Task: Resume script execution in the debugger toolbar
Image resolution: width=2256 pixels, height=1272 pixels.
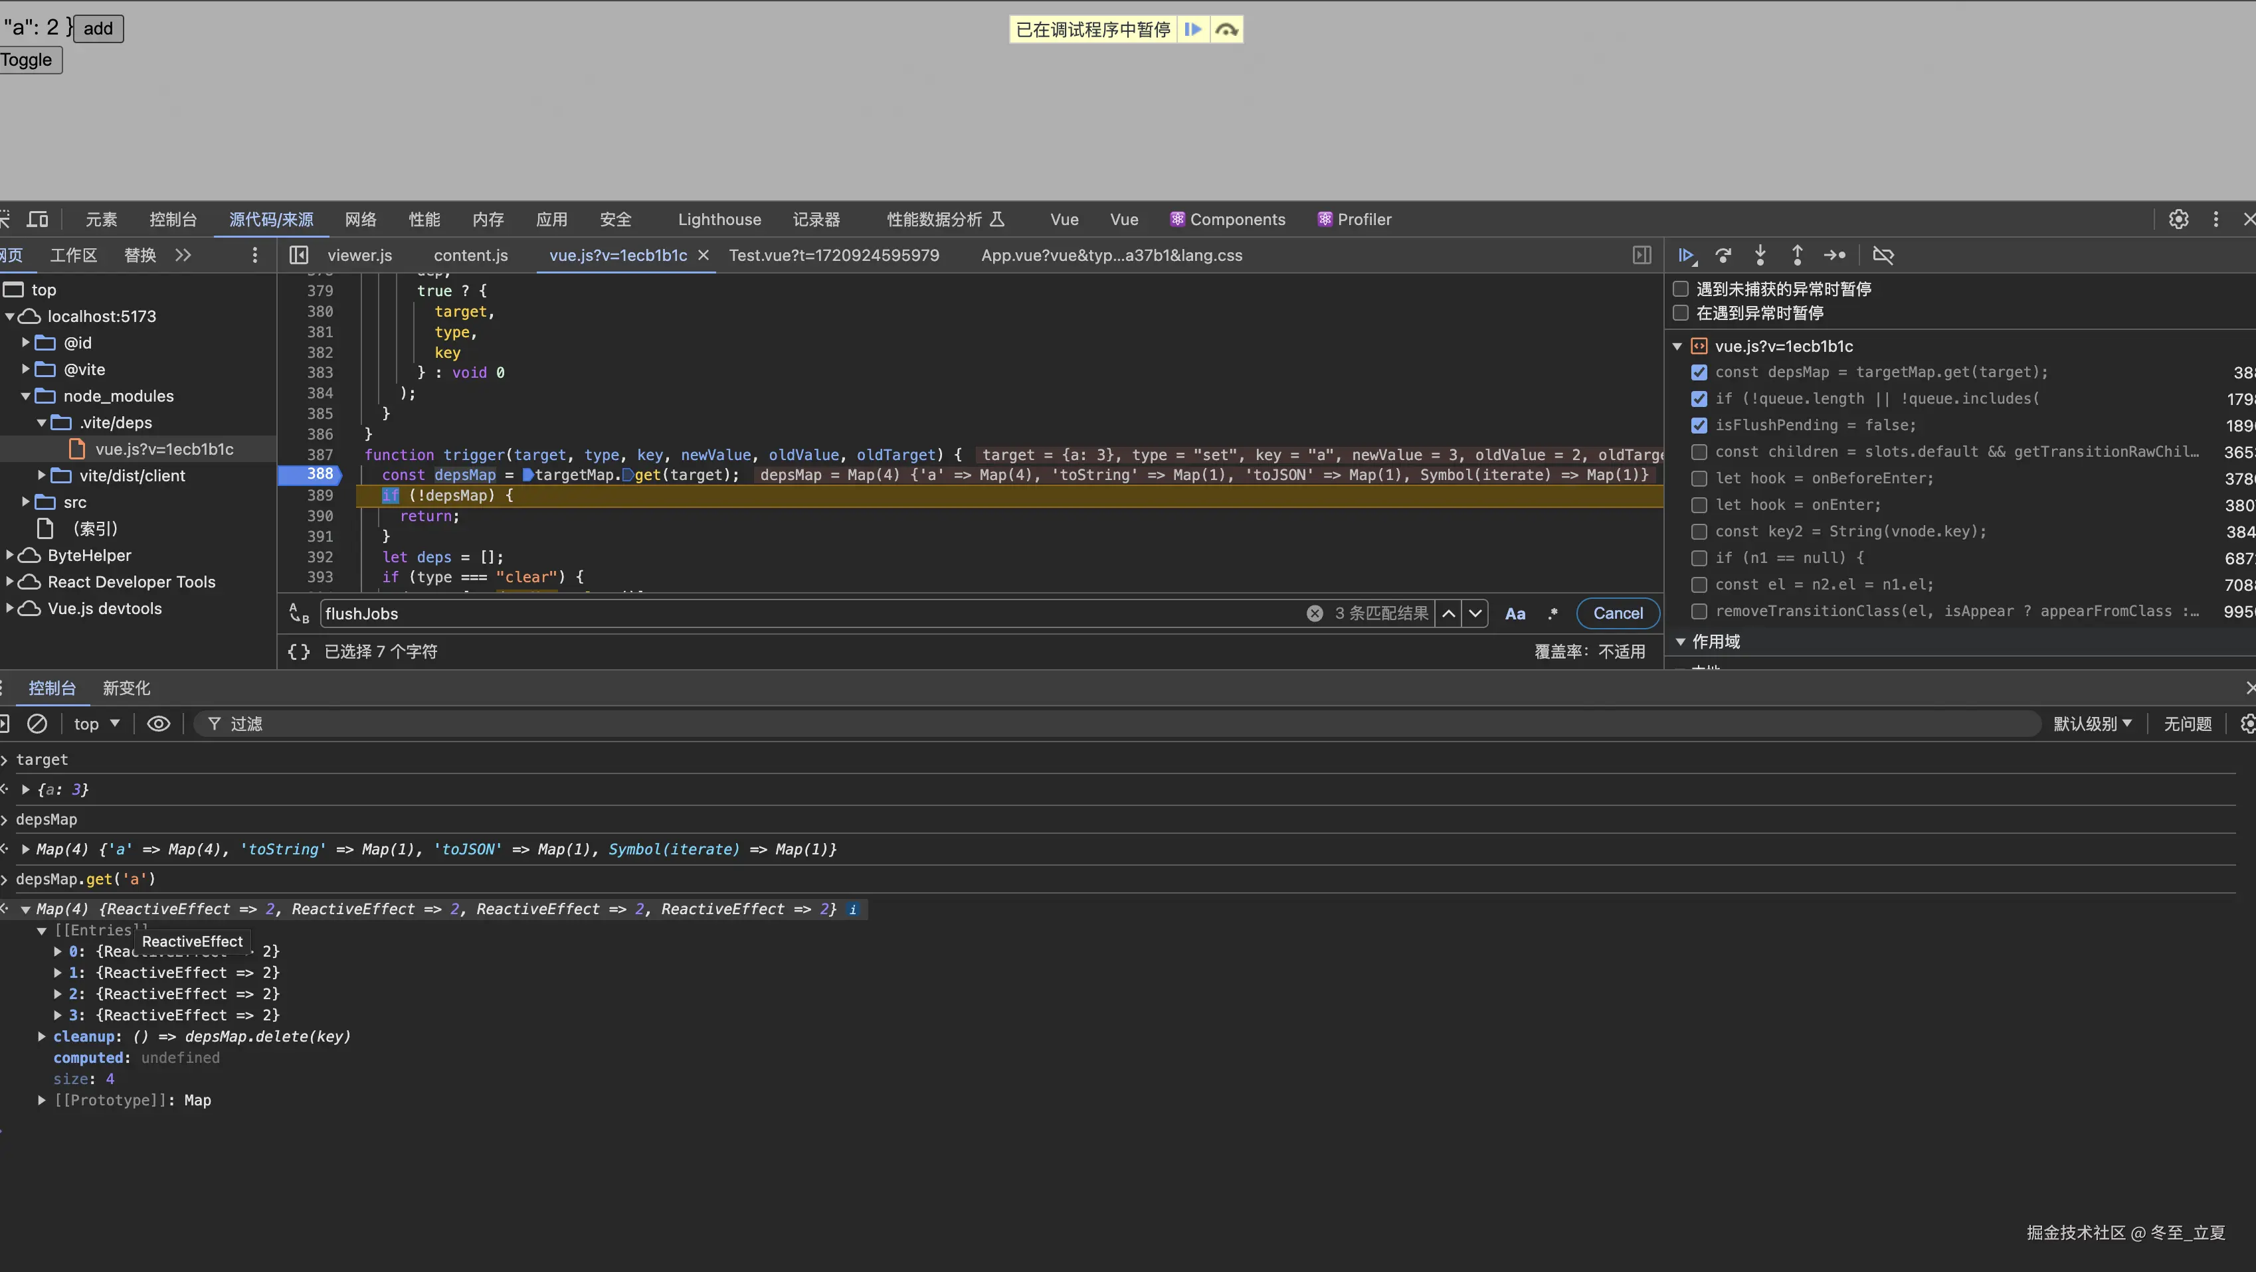Action: pos(1686,256)
